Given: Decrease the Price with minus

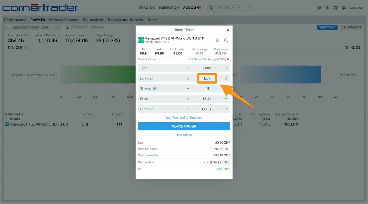Looking at the screenshot, I should [x=188, y=99].
